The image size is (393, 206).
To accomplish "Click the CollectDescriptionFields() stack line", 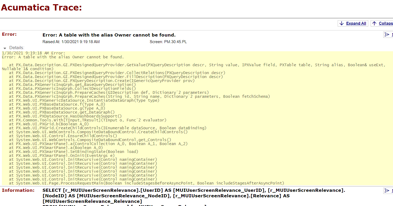I will (x=72, y=89).
